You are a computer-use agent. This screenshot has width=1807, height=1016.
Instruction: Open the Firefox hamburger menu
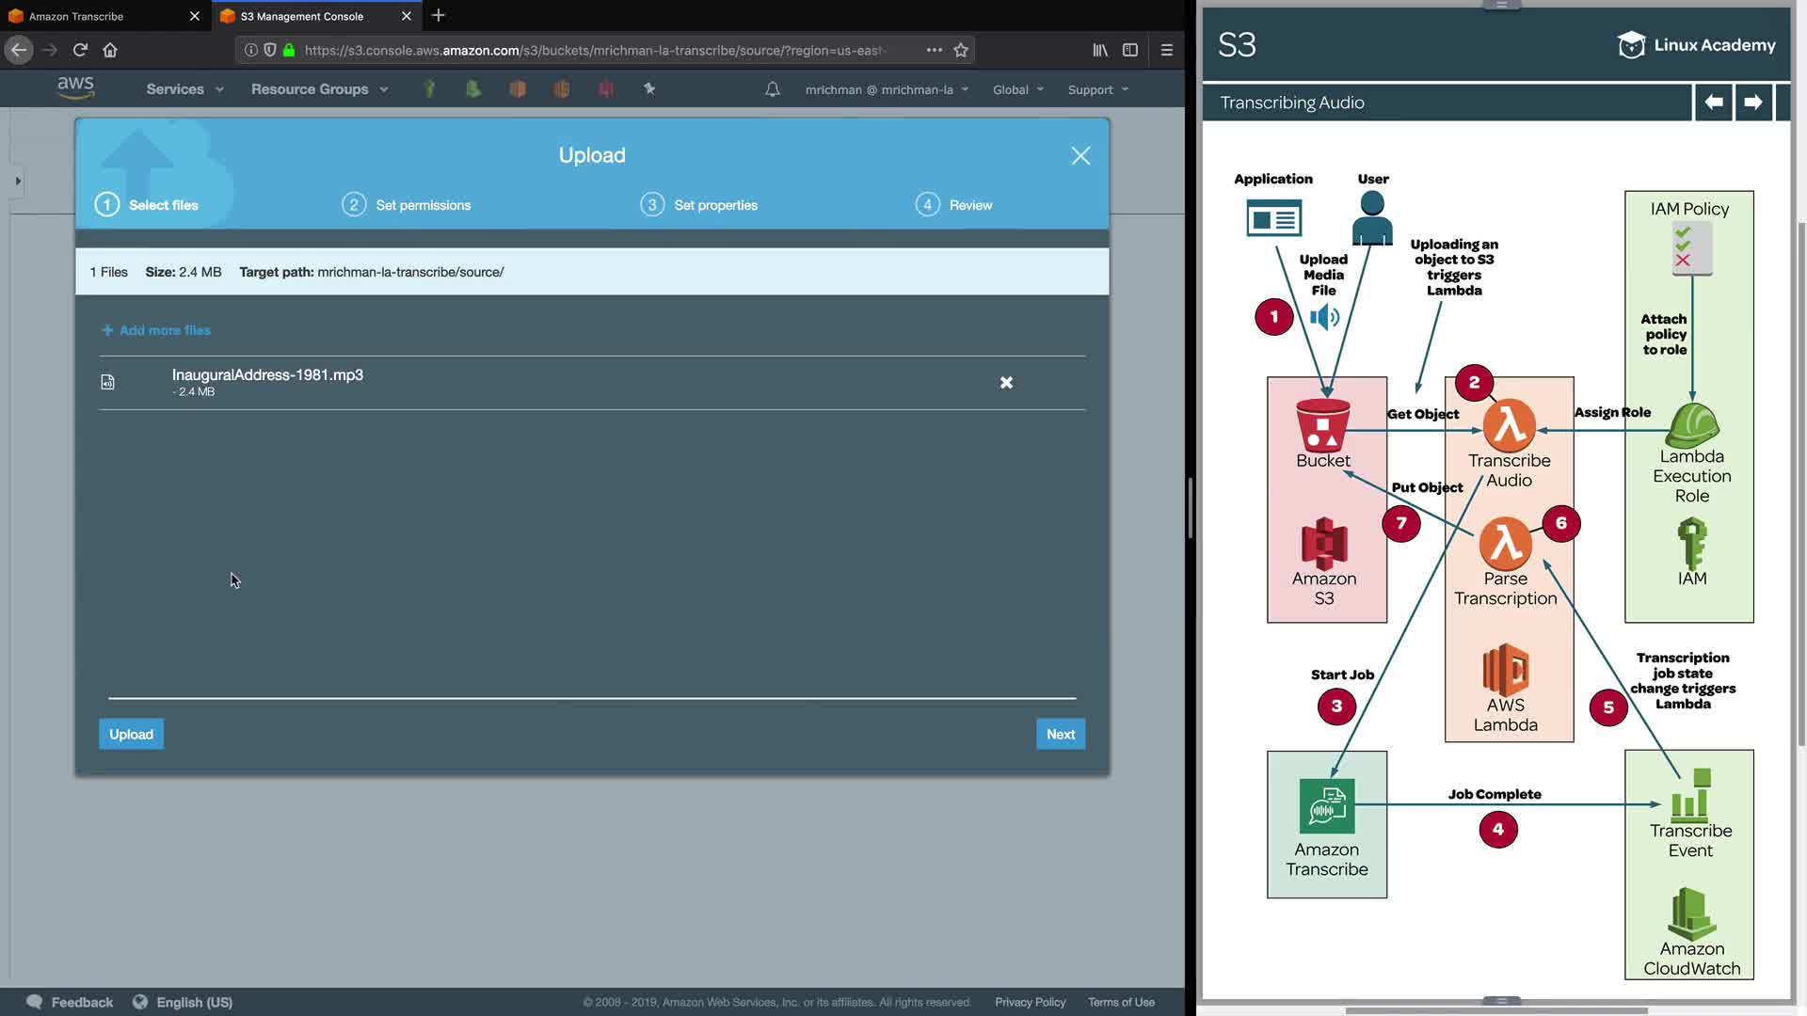tap(1166, 50)
